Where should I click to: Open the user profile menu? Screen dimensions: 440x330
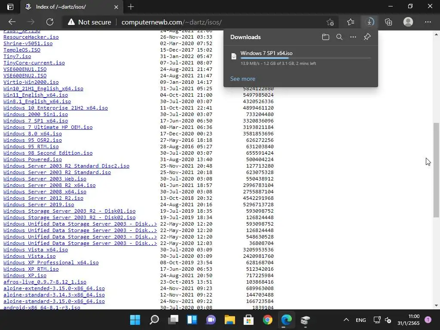point(408,22)
